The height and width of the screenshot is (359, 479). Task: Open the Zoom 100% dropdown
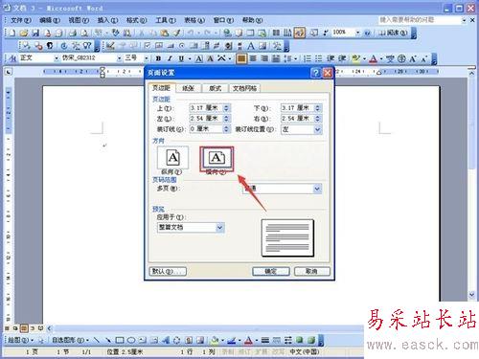click(x=357, y=33)
